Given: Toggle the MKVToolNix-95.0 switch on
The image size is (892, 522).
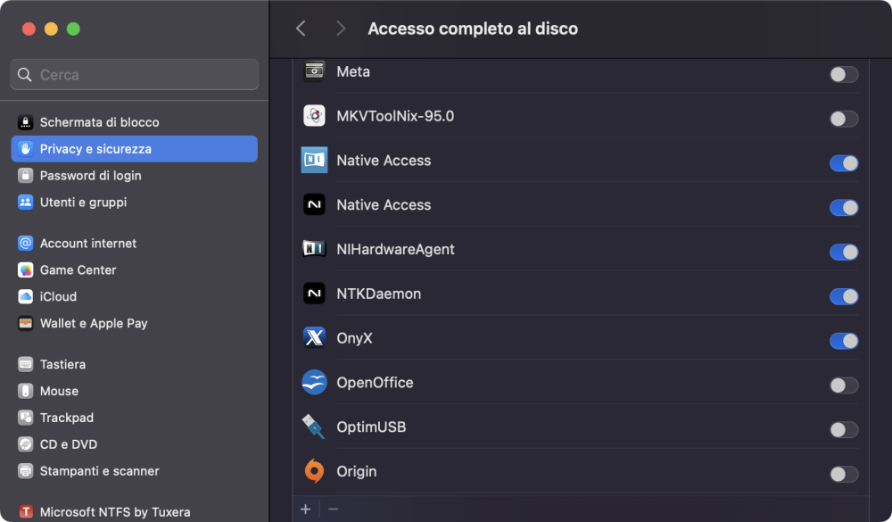Looking at the screenshot, I should (844, 119).
